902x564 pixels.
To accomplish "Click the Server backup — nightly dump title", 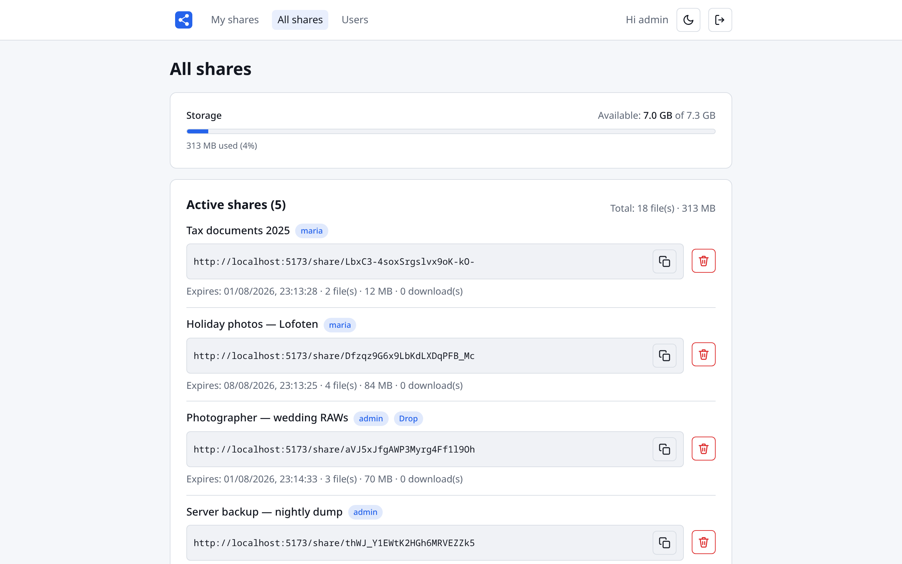I will pos(264,512).
